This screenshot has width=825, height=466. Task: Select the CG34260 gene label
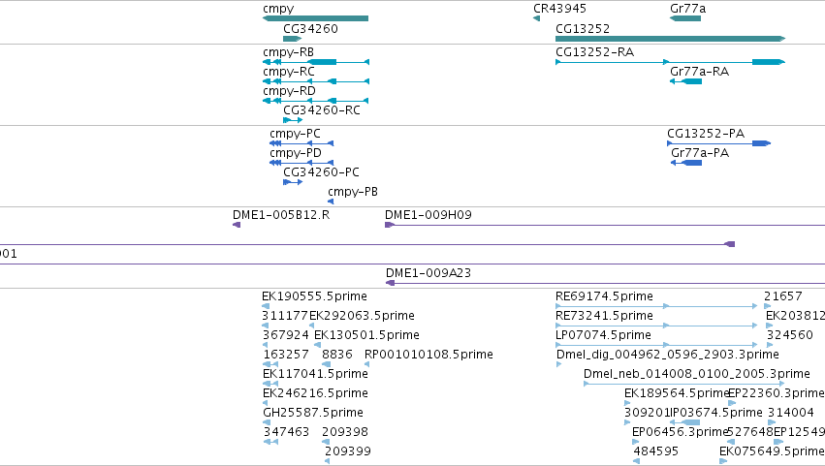click(x=310, y=28)
